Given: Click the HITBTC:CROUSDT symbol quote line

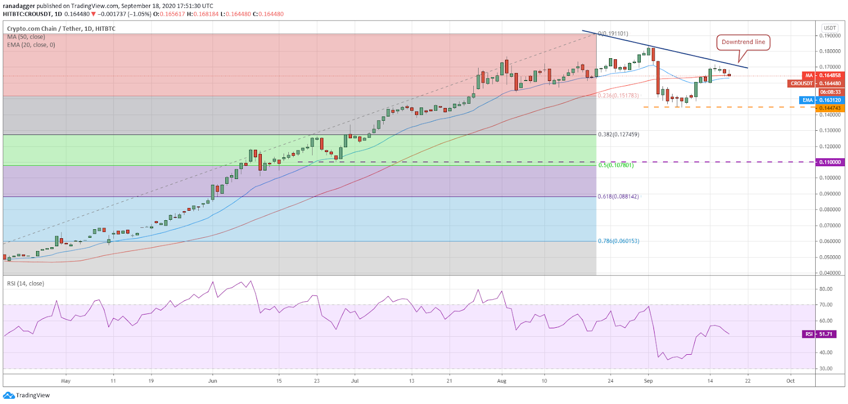Looking at the screenshot, I should point(143,14).
